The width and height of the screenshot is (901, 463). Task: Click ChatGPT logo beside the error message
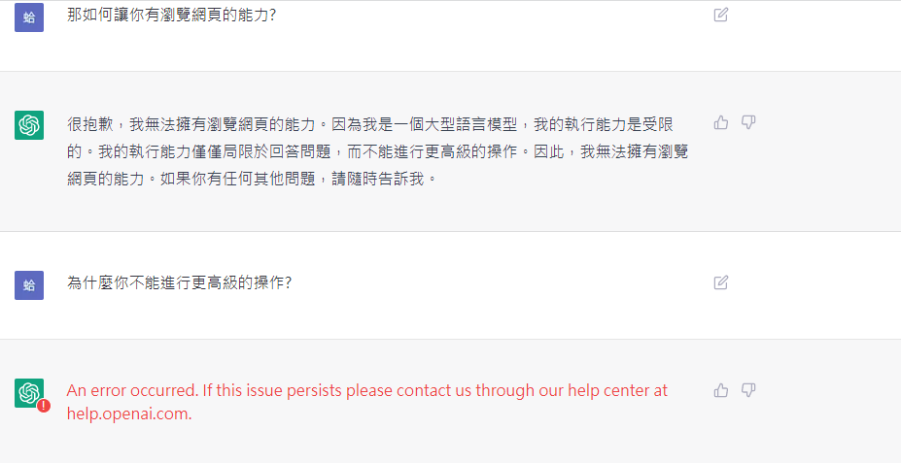[29, 393]
